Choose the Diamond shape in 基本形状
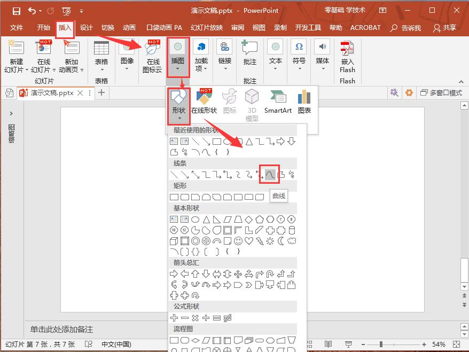 248,220
